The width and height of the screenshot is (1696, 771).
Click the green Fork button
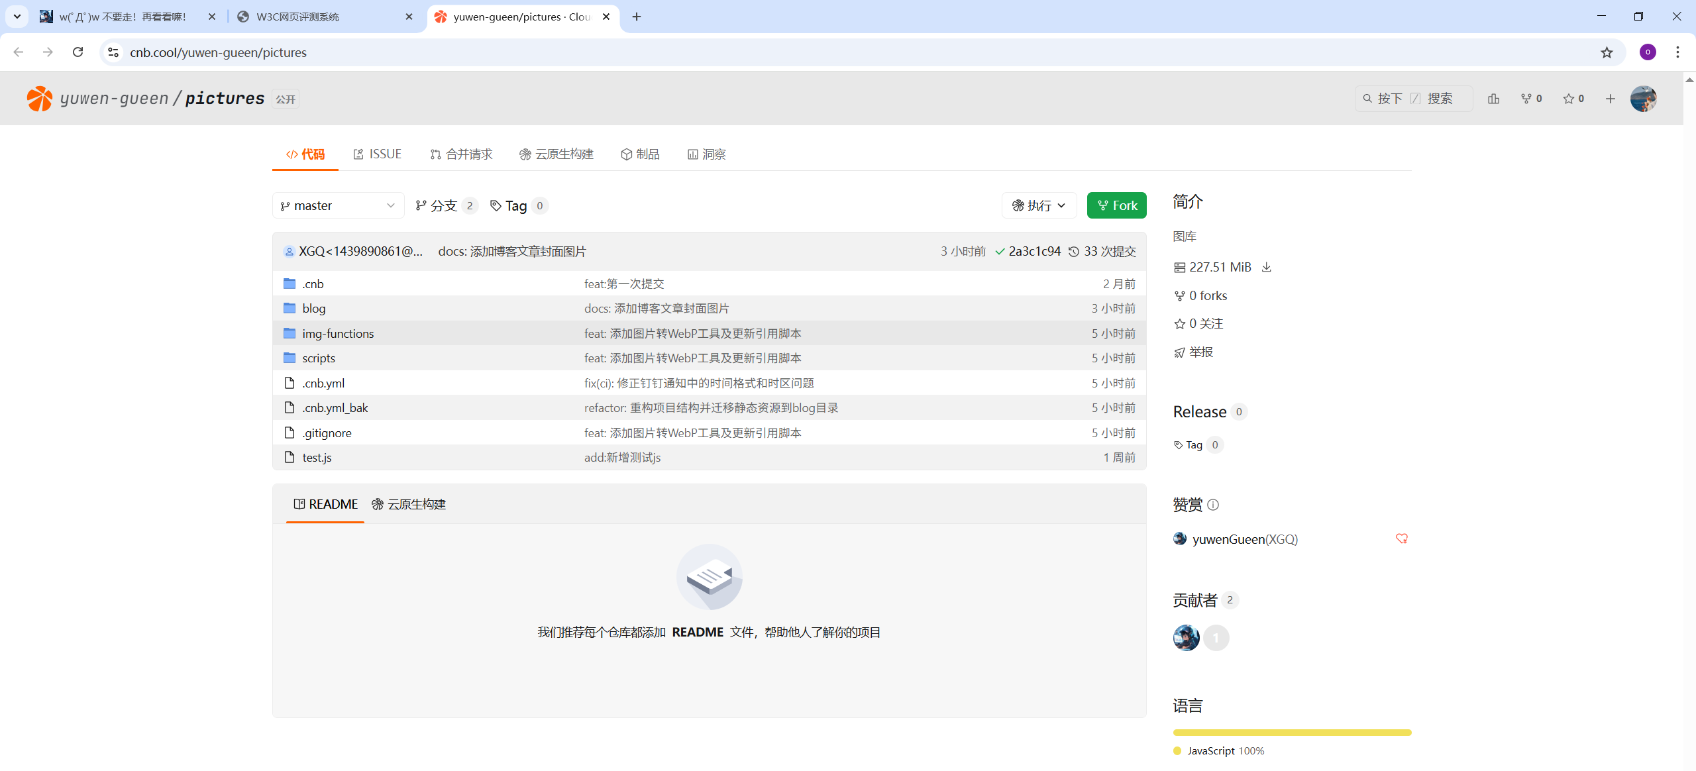click(x=1116, y=205)
